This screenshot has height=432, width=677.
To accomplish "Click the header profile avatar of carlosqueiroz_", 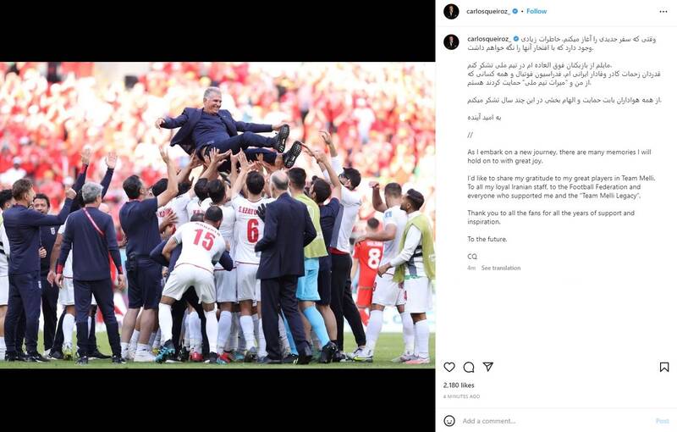I will tap(451, 12).
